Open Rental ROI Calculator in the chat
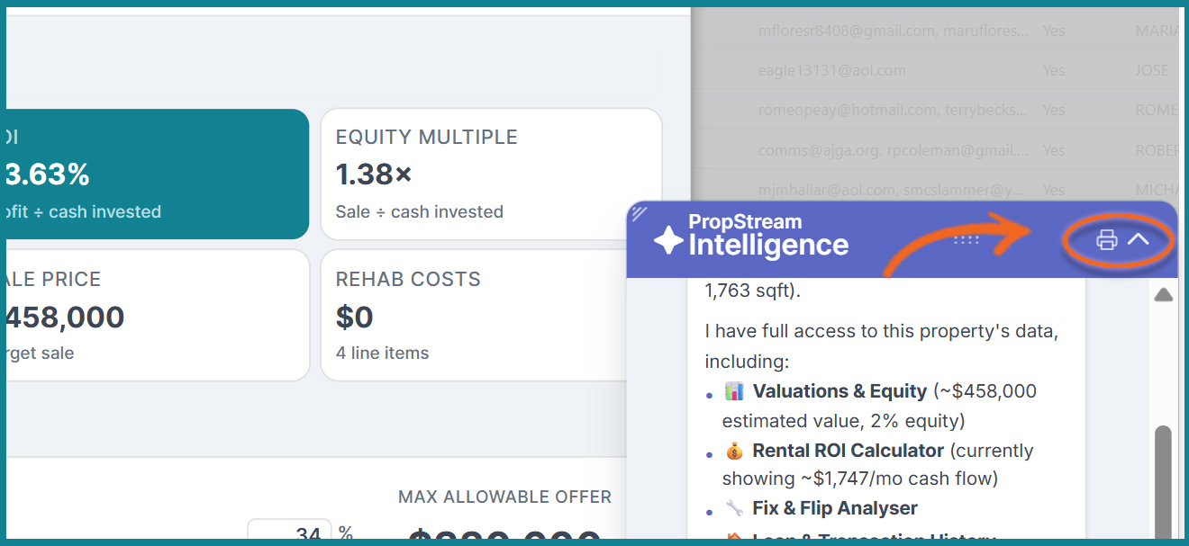 tap(848, 451)
